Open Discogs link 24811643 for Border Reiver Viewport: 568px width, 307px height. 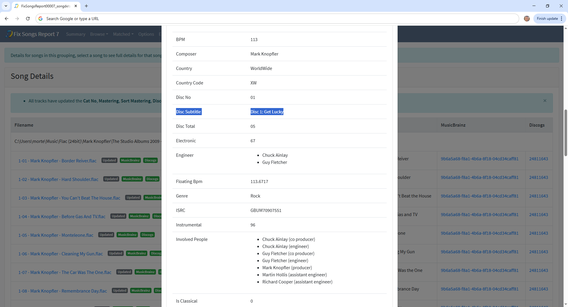coord(538,159)
